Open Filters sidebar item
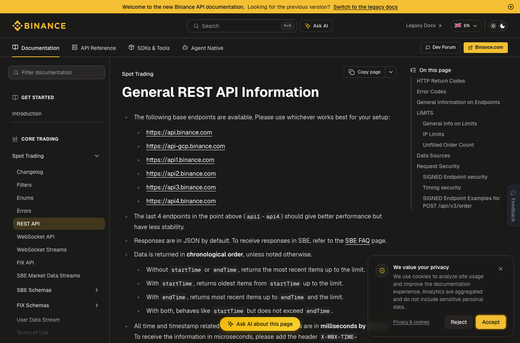 point(24,185)
